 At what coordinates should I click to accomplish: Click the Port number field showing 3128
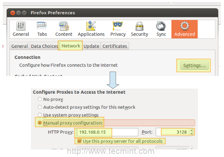(x=173, y=132)
